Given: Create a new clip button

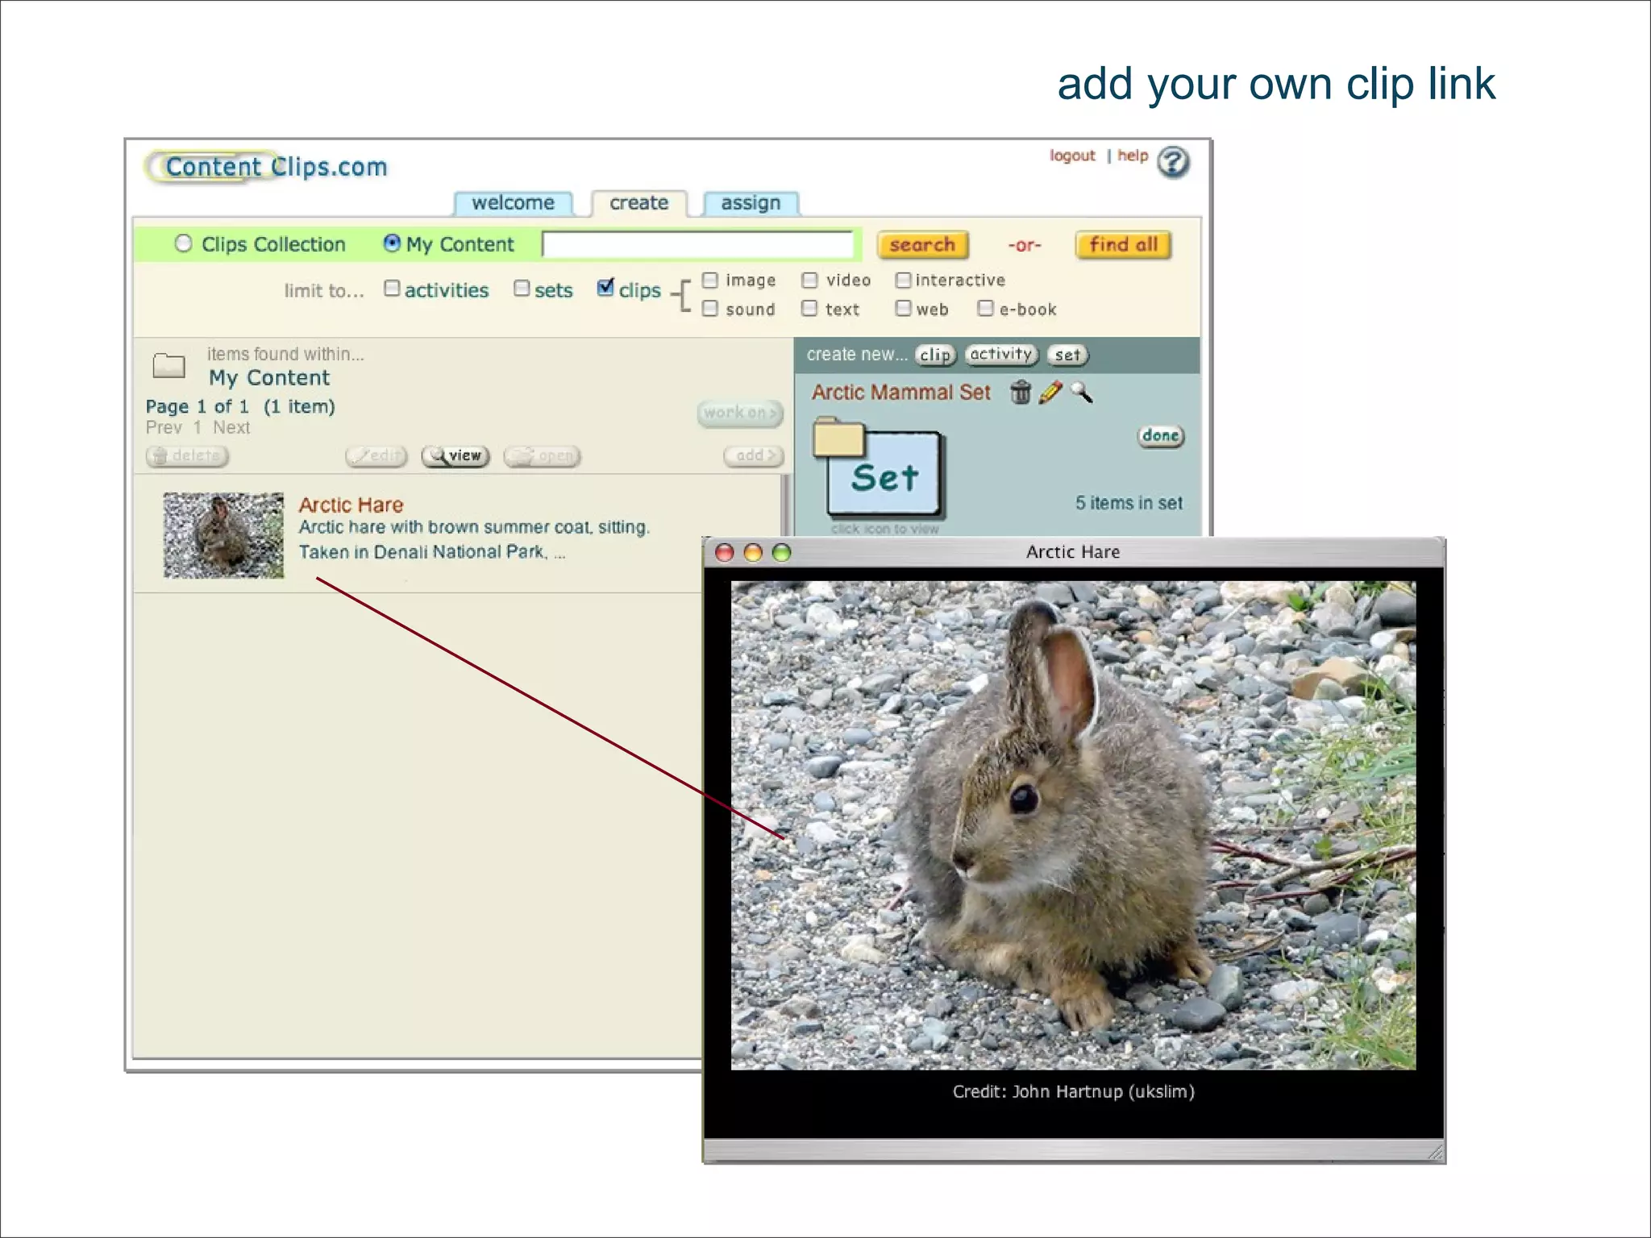Looking at the screenshot, I should point(935,355).
